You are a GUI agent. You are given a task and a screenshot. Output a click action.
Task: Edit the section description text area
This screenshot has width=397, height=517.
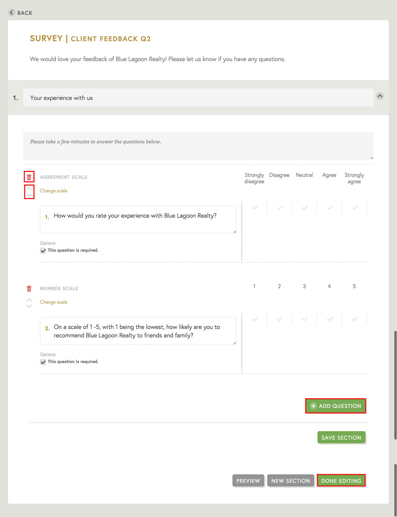tap(198, 145)
